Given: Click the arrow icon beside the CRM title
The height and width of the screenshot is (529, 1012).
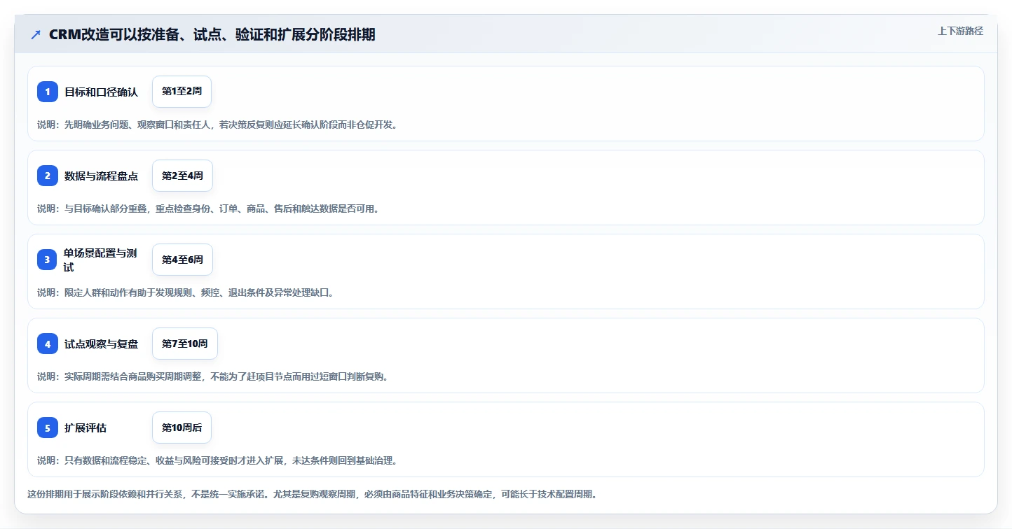Looking at the screenshot, I should pos(36,35).
